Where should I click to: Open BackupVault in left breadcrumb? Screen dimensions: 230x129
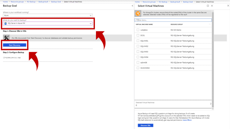[43, 2]
